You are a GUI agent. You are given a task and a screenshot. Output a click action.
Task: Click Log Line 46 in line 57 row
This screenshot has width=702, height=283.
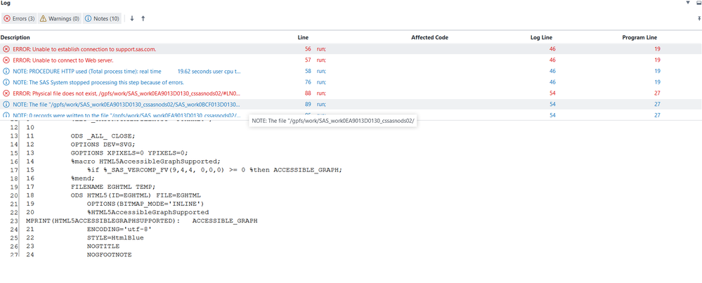[552, 60]
